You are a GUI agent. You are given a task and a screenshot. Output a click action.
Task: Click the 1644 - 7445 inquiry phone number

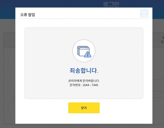coord(90,85)
